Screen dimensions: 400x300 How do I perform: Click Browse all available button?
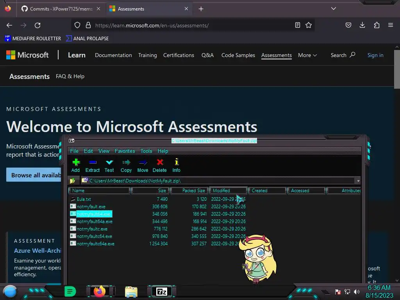[34, 175]
